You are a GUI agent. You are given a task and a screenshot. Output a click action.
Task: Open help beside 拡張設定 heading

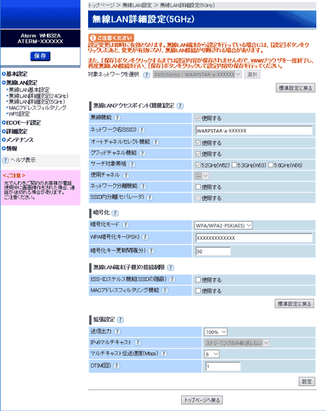point(120,320)
